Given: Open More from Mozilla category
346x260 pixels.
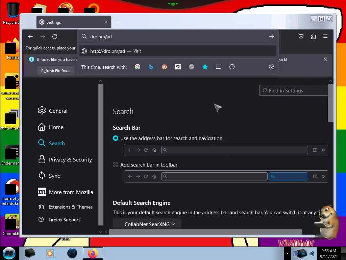Looking at the screenshot, I should coord(66,192).
